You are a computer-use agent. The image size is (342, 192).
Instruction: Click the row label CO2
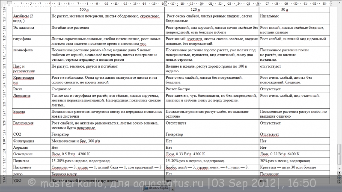click(17, 134)
